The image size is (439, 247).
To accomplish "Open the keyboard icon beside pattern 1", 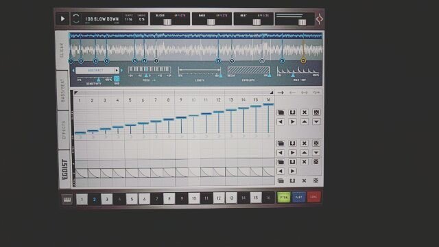I will [x=67, y=200].
